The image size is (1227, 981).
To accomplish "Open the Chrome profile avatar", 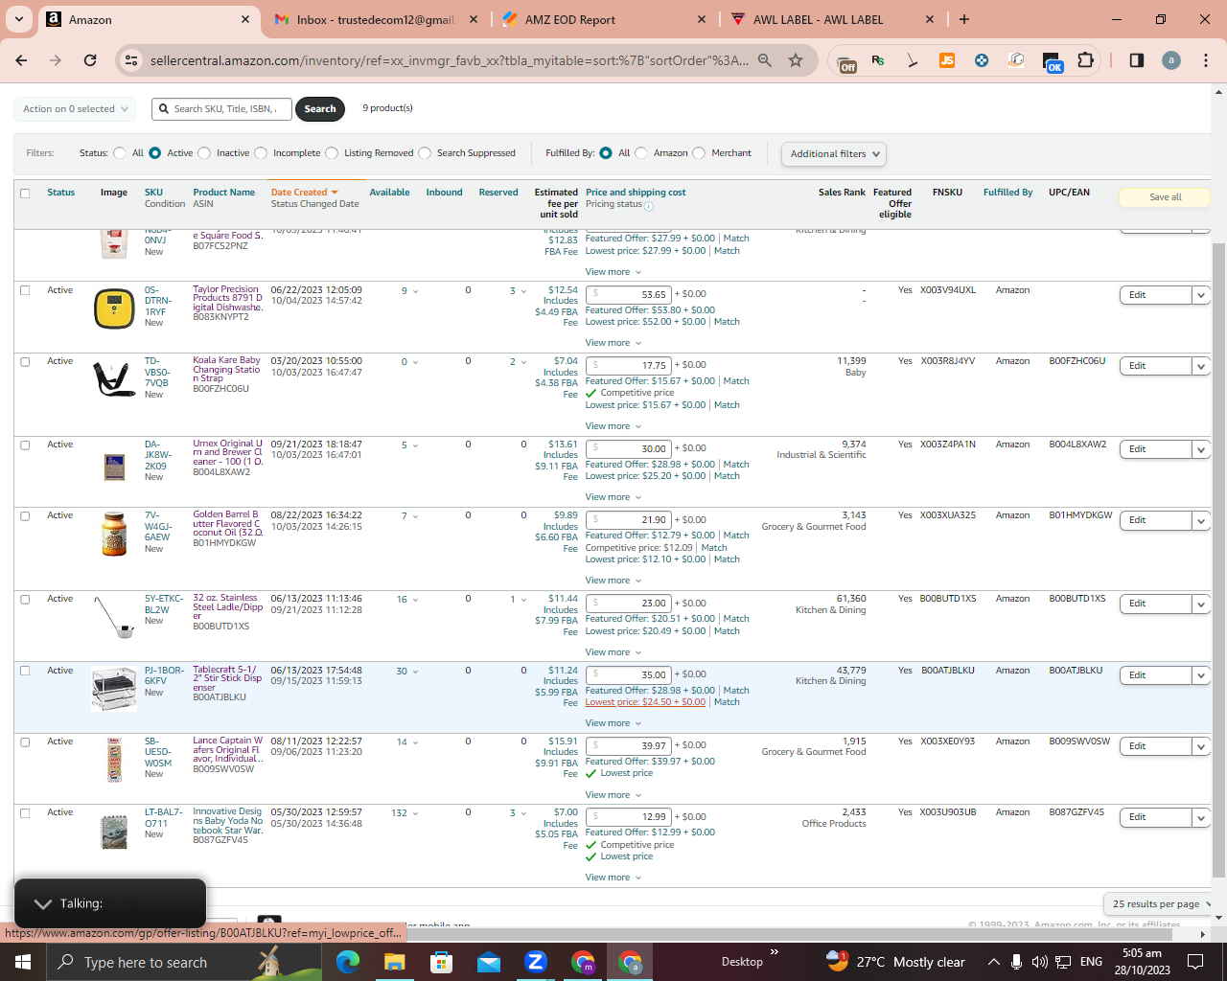I will [x=1171, y=60].
